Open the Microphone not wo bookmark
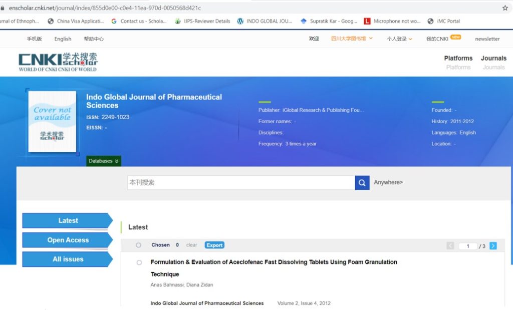The image size is (513, 310). (392, 21)
